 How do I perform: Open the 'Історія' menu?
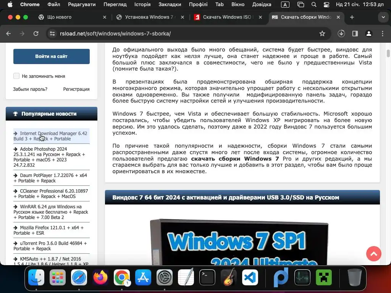click(x=142, y=5)
